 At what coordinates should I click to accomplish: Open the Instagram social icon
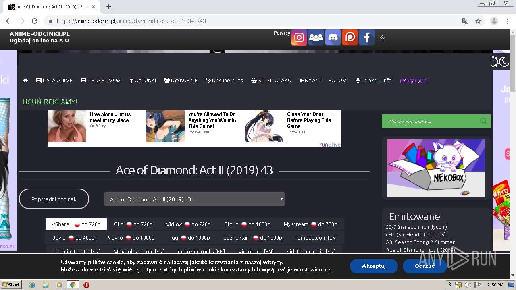tap(299, 37)
